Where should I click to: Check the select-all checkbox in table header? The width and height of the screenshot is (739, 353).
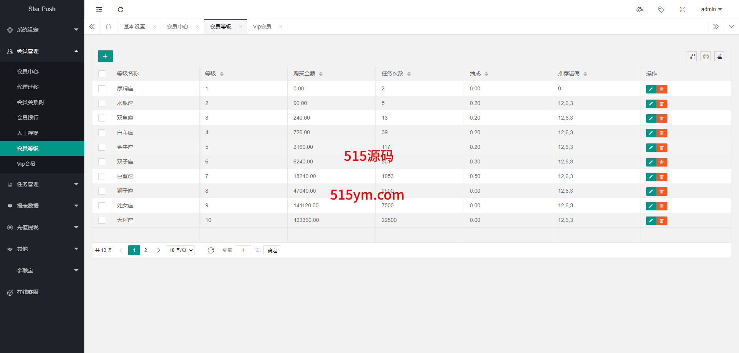102,74
